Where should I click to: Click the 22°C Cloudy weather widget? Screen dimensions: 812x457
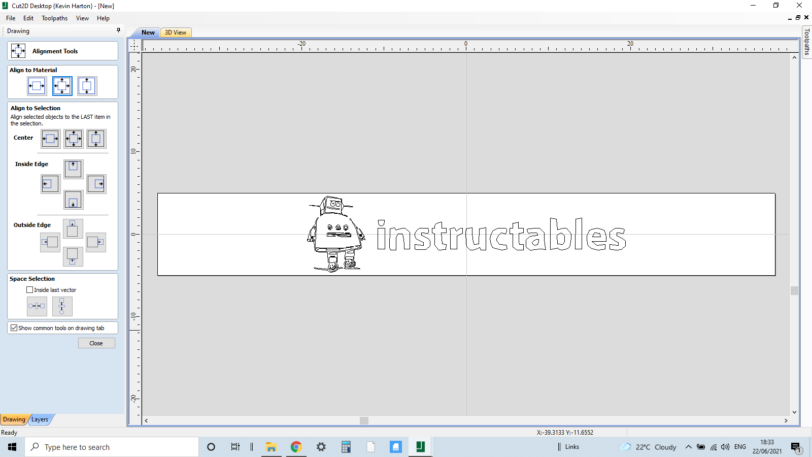[649, 447]
